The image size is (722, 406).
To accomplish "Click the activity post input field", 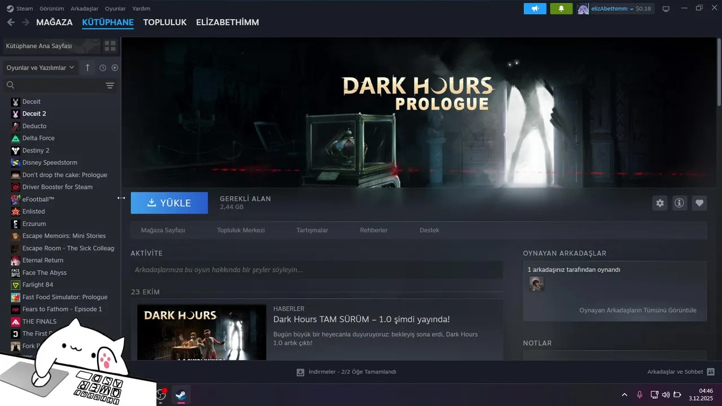I will pos(316,270).
